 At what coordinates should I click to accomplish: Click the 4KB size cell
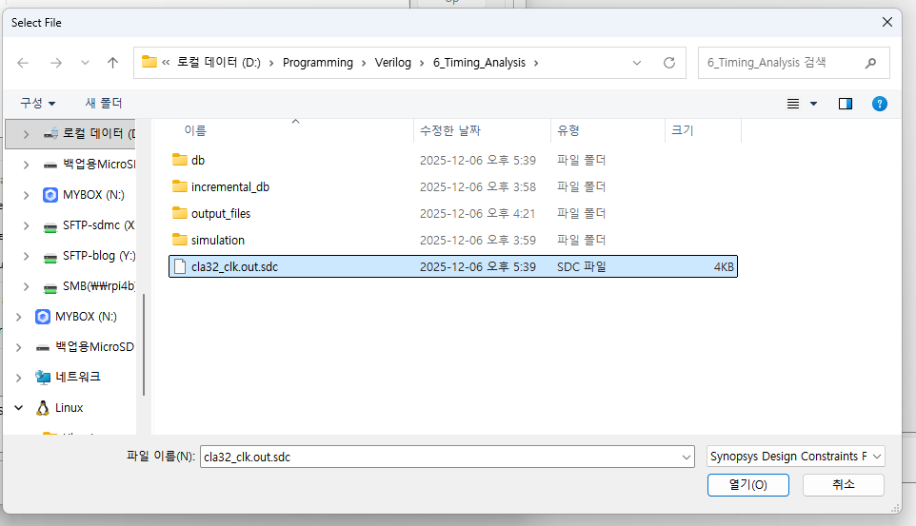pos(724,266)
